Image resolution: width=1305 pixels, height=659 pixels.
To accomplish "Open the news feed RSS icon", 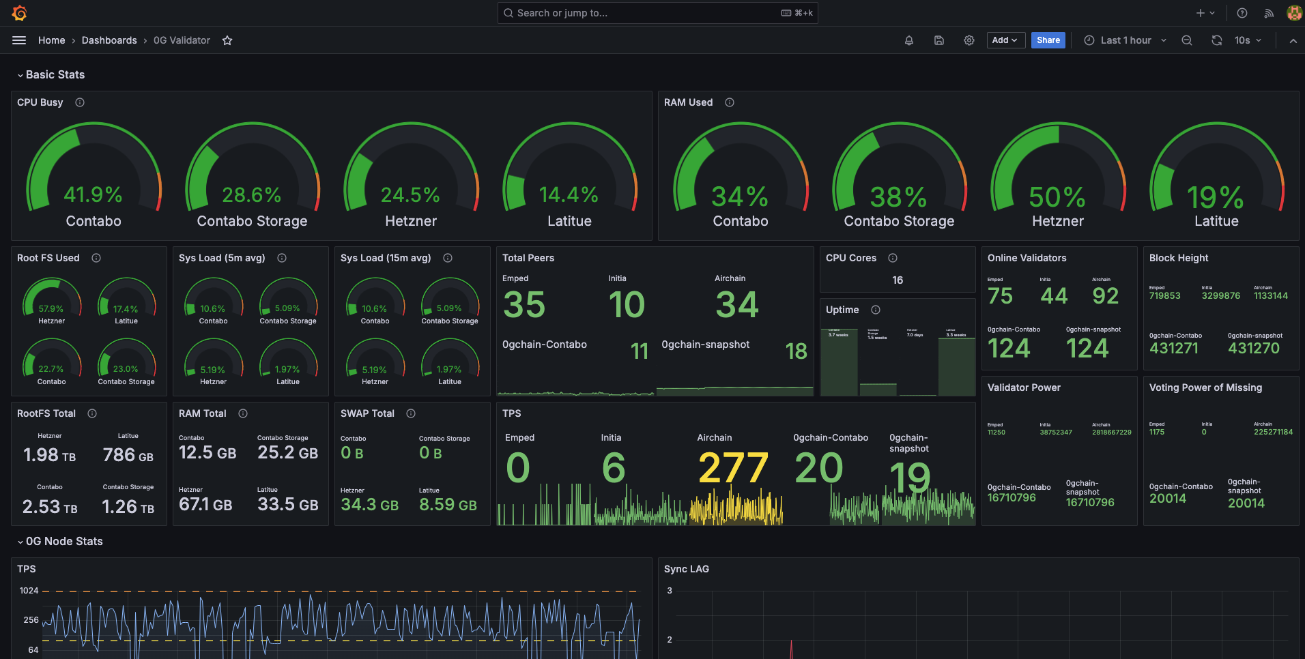I will pyautogui.click(x=1269, y=13).
